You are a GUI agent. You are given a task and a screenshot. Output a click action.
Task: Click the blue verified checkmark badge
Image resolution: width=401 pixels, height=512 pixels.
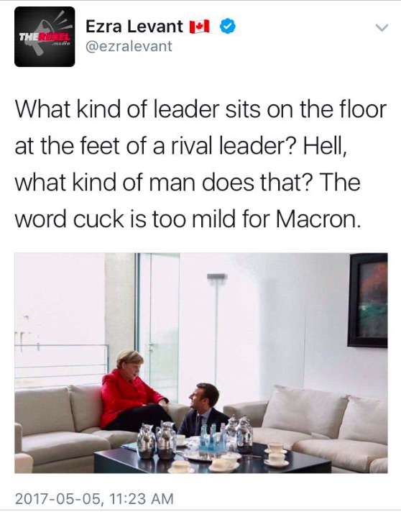pos(227,27)
